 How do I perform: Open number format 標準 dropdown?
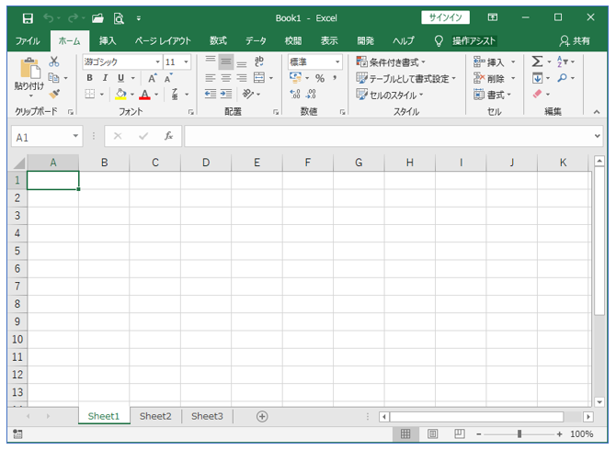(x=337, y=62)
